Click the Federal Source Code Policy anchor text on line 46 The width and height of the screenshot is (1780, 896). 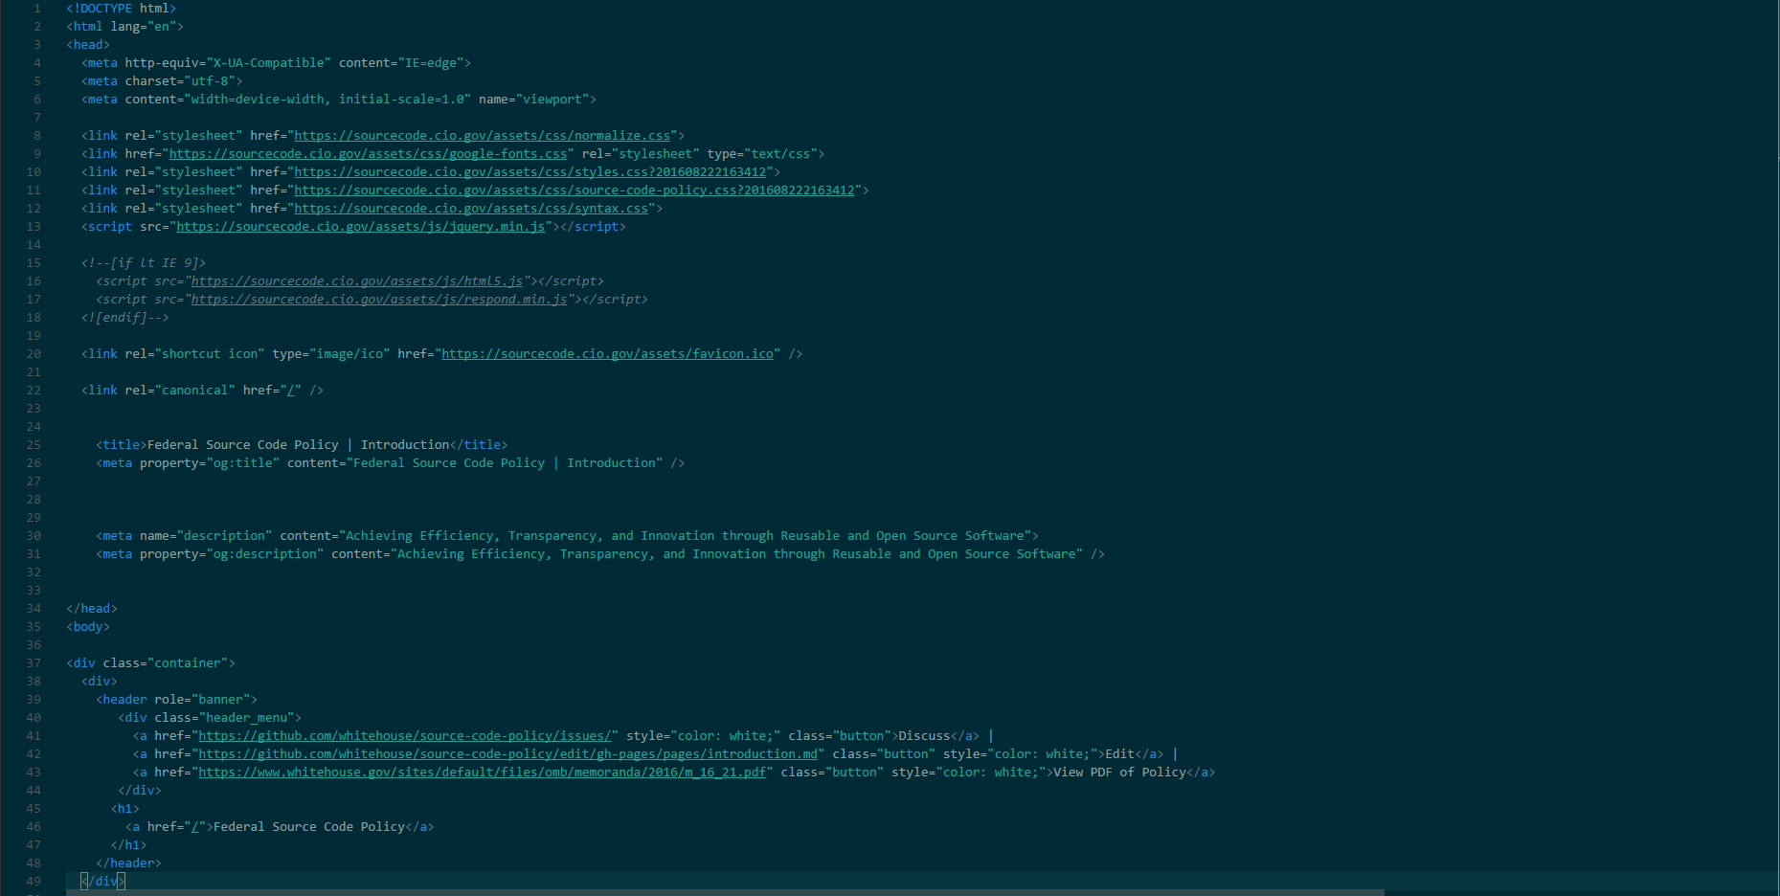click(x=309, y=827)
